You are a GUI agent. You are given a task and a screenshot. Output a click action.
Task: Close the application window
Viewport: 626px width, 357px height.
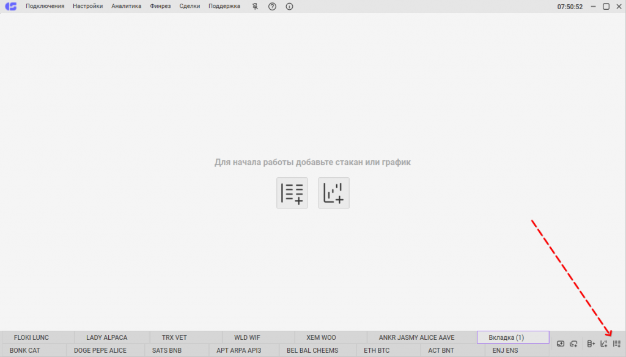(x=619, y=6)
